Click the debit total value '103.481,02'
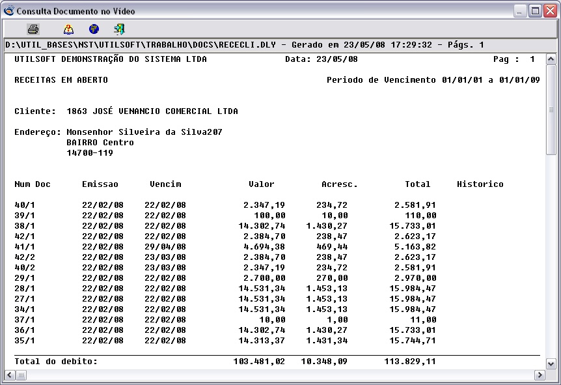 coord(259,361)
